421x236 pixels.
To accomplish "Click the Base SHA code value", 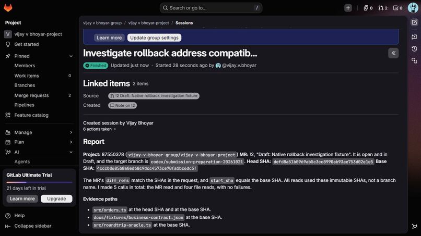I will [147, 168].
